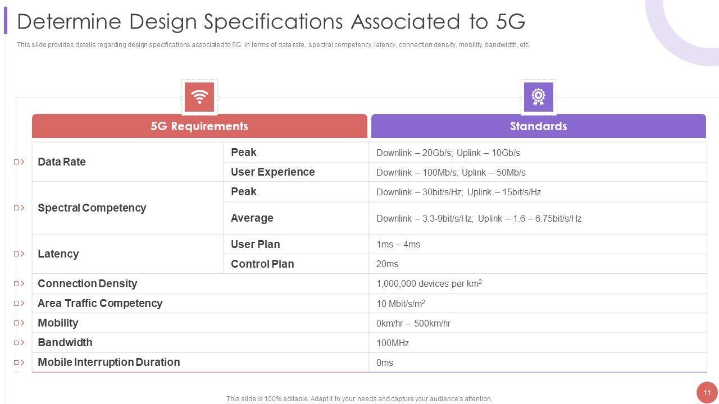This screenshot has height=404, width=719.
Task: Click the slide number 11 badge
Action: tap(707, 392)
